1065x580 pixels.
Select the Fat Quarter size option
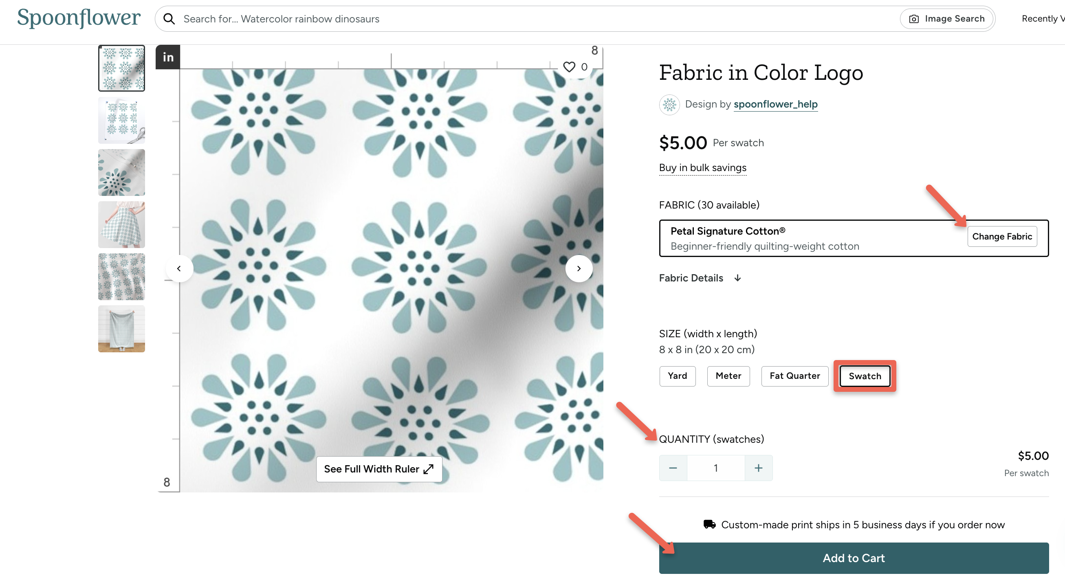pos(794,376)
